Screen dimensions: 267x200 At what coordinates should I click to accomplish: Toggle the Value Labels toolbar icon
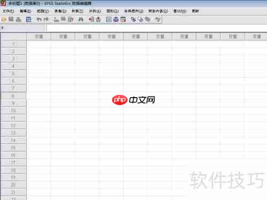pos(133,19)
